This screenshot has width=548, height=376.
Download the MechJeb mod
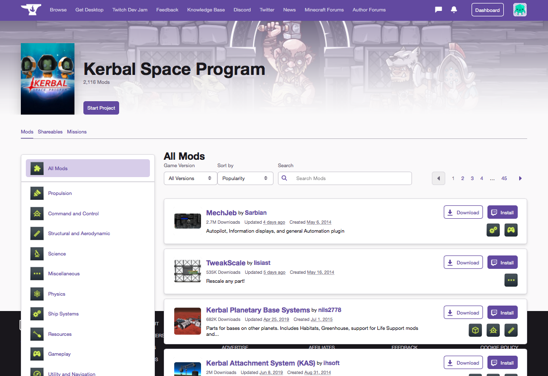464,212
